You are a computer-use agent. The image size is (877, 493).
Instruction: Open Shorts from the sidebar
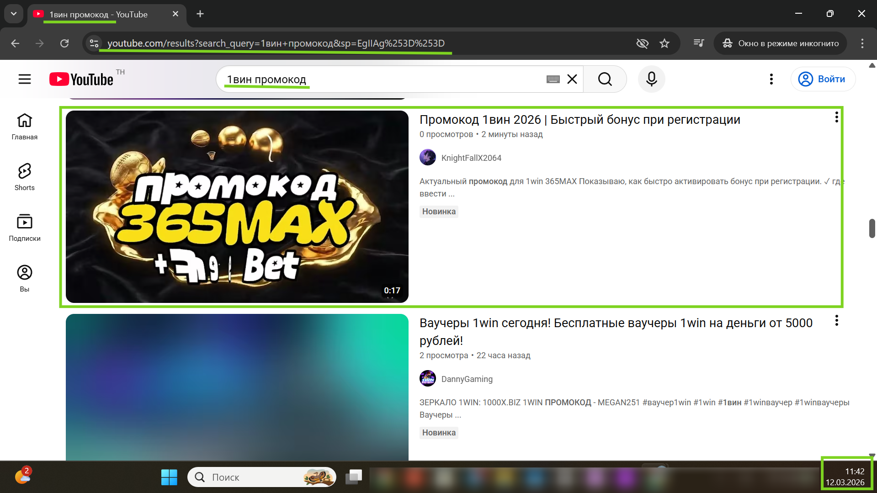[25, 177]
